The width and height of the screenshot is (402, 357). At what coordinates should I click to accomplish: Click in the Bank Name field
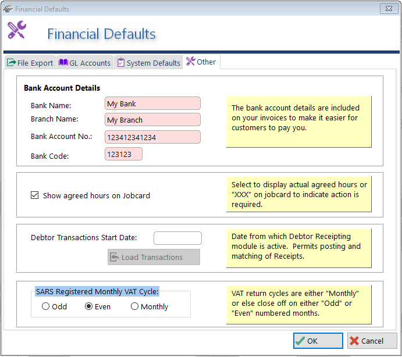pyautogui.click(x=152, y=103)
